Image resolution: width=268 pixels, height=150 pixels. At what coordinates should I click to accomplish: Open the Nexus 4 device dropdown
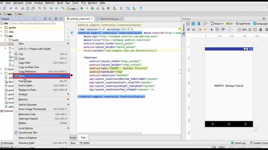tap(217, 23)
